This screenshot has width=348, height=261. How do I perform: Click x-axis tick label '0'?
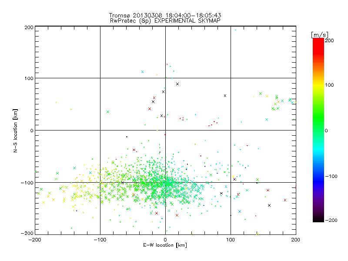(x=165, y=240)
